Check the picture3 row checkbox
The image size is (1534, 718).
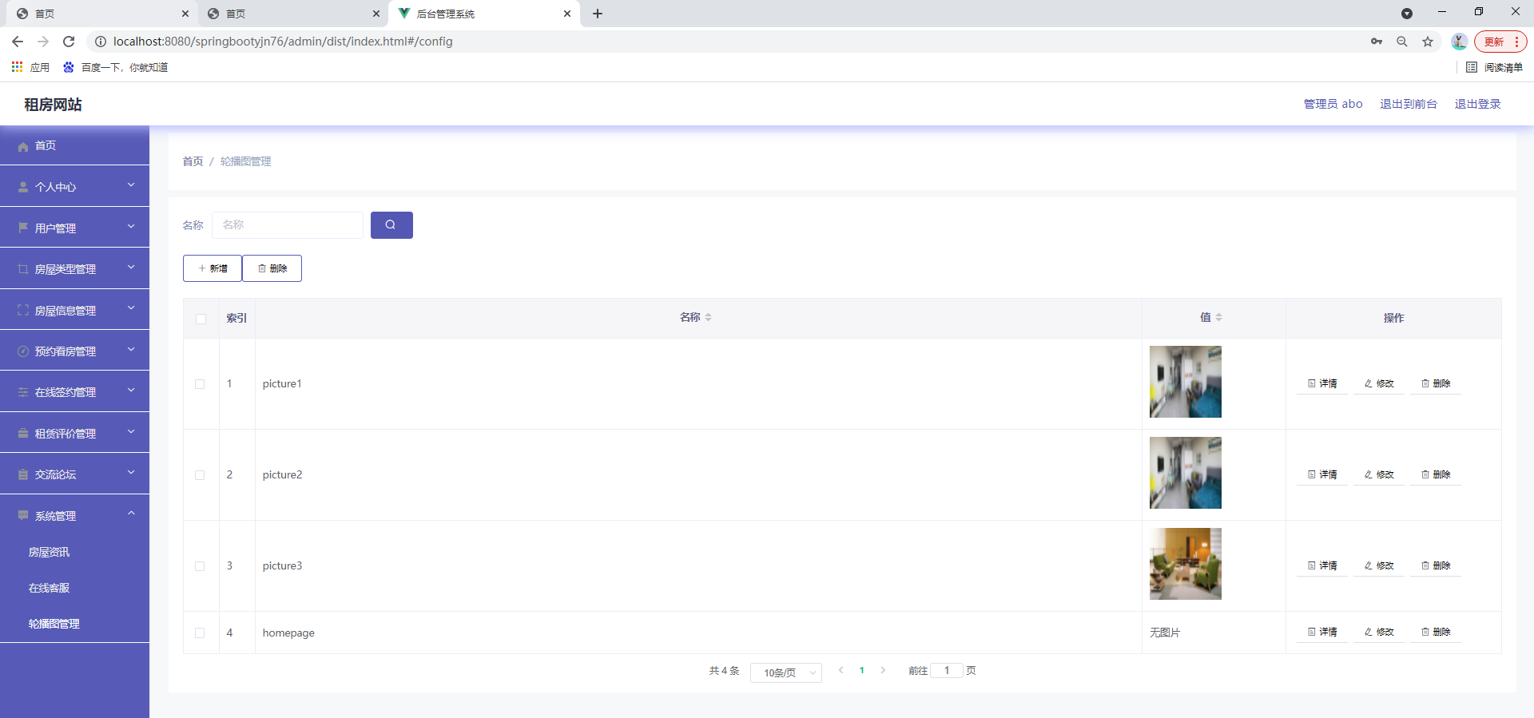pyautogui.click(x=200, y=566)
